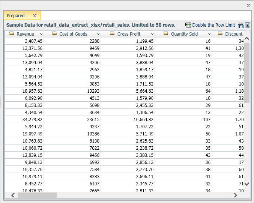Select the Prepared tab
Image resolution: width=254 pixels, height=203 pixels.
click(16, 15)
